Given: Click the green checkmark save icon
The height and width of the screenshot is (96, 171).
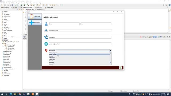Looking at the screenshot, I should tap(121, 67).
